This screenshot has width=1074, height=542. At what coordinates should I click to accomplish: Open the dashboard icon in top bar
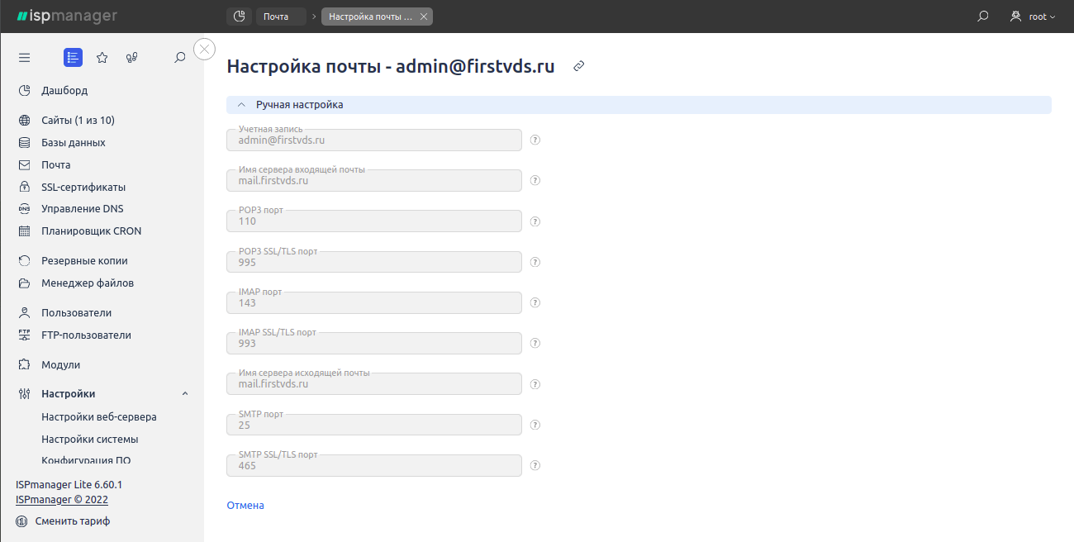point(239,17)
